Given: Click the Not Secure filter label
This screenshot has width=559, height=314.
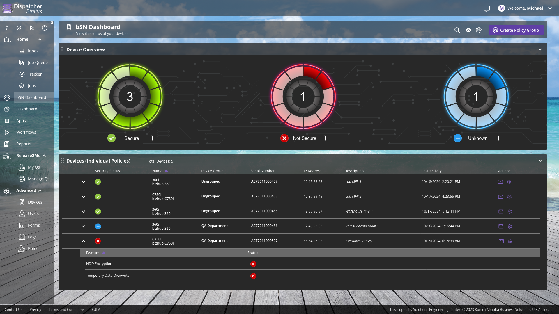Looking at the screenshot, I should click(303, 138).
